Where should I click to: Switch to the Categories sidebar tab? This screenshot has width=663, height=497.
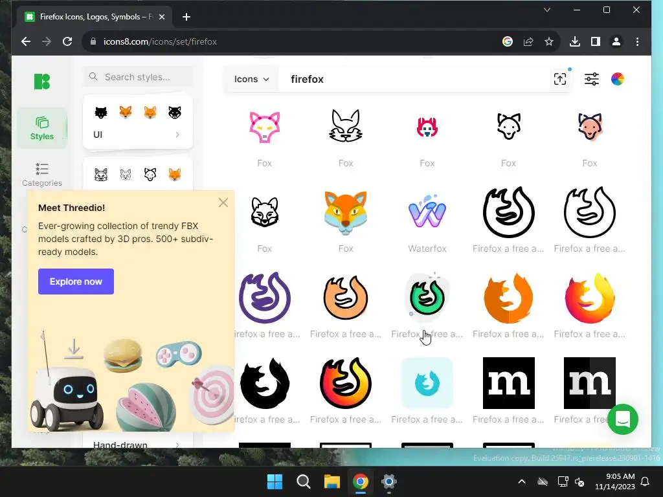coord(42,175)
